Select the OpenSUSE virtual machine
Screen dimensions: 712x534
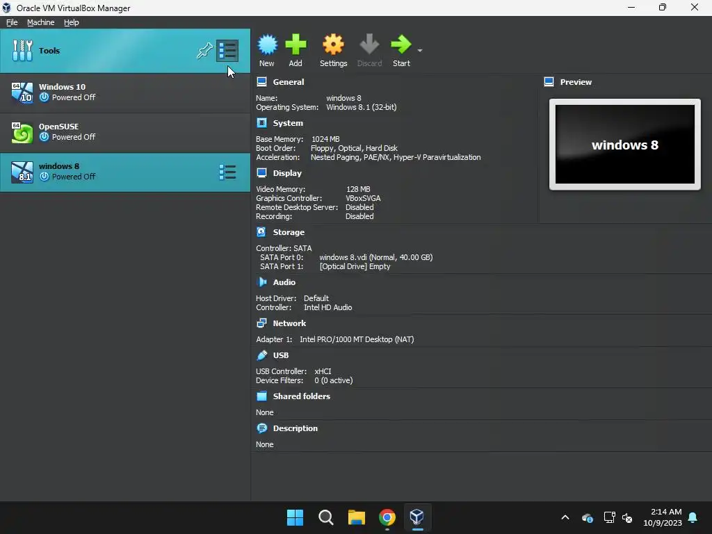(125, 132)
